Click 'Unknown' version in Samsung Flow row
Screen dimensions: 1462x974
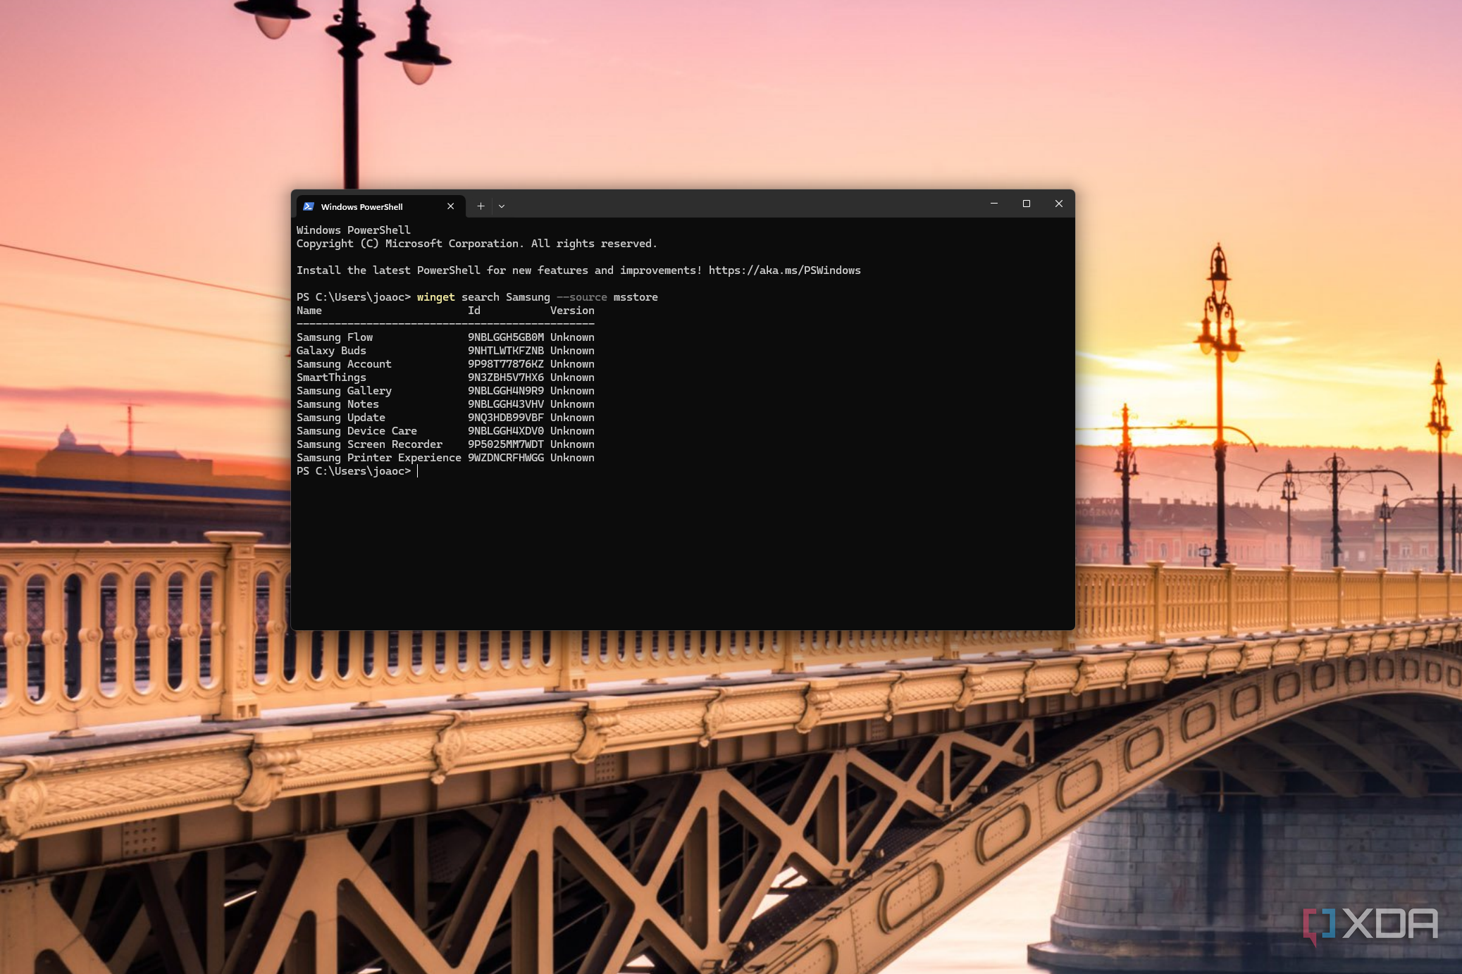point(572,337)
